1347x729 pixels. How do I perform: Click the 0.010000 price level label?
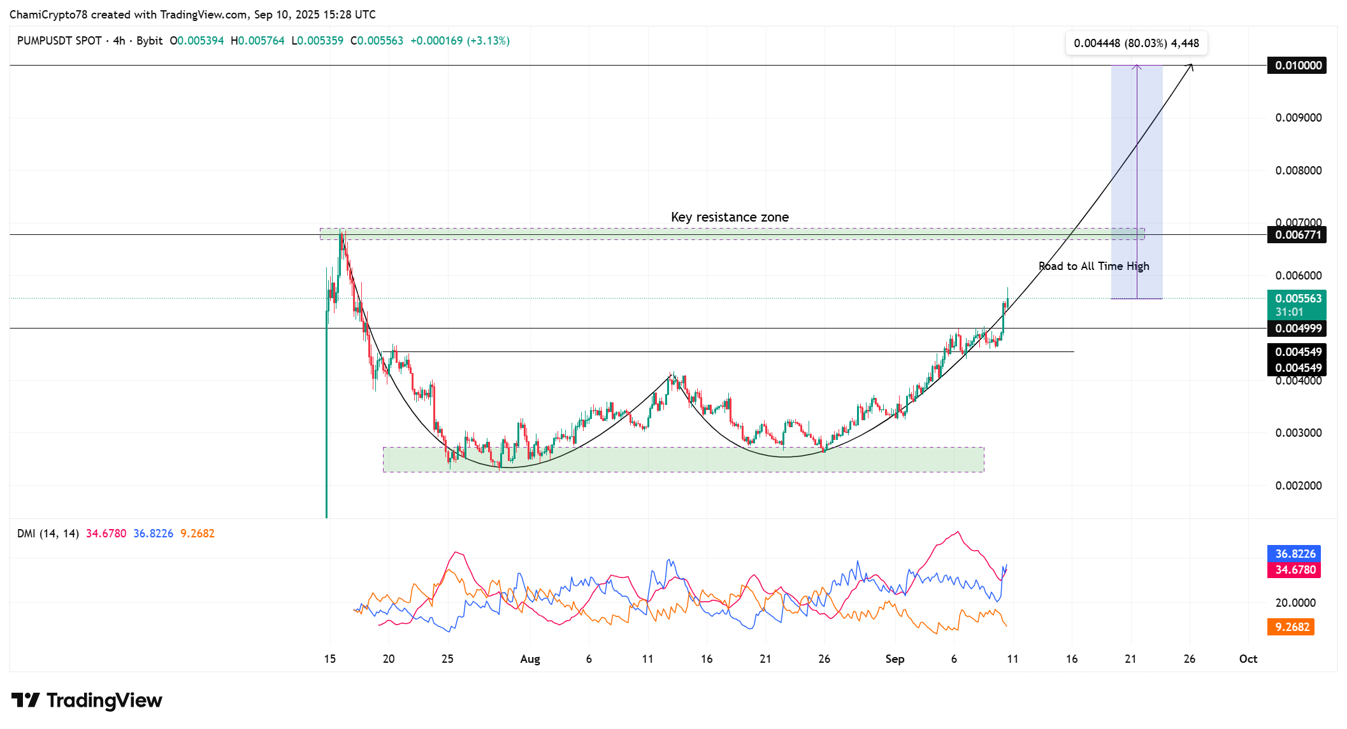1297,66
